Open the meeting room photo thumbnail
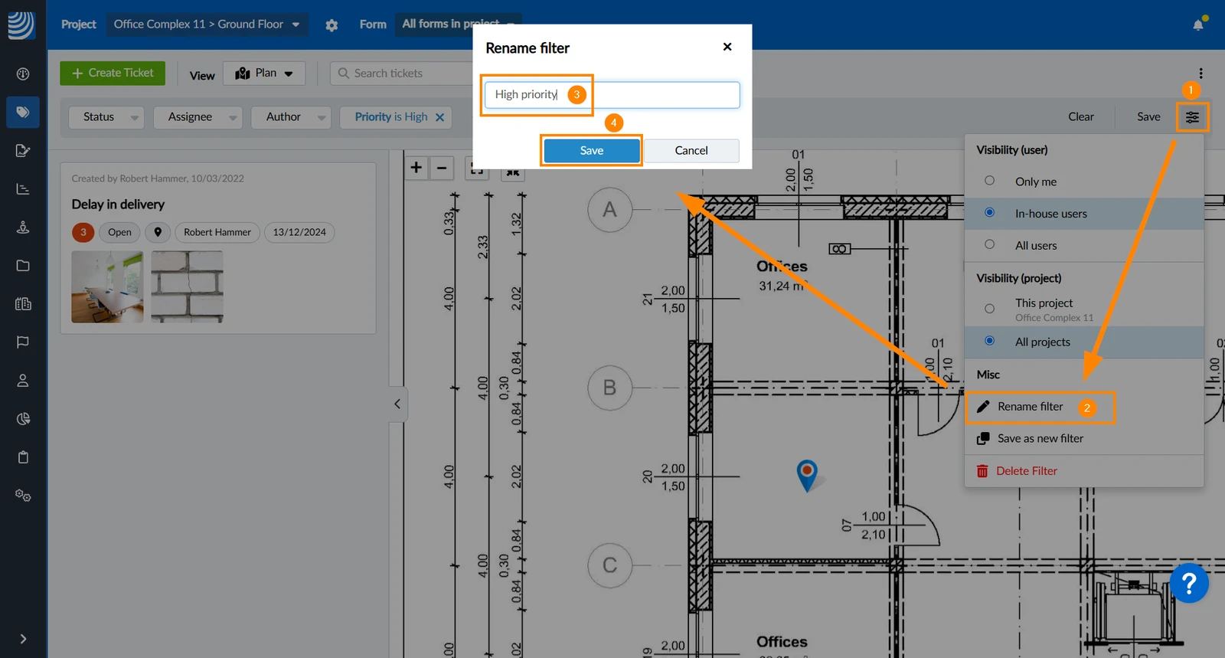The image size is (1225, 658). (x=107, y=287)
